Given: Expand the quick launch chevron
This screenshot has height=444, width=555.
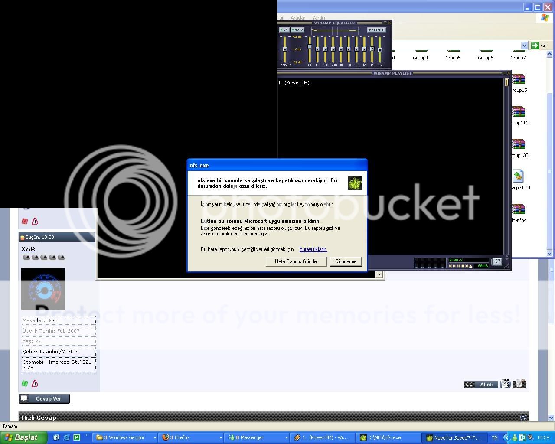Looking at the screenshot, I should tap(87, 436).
